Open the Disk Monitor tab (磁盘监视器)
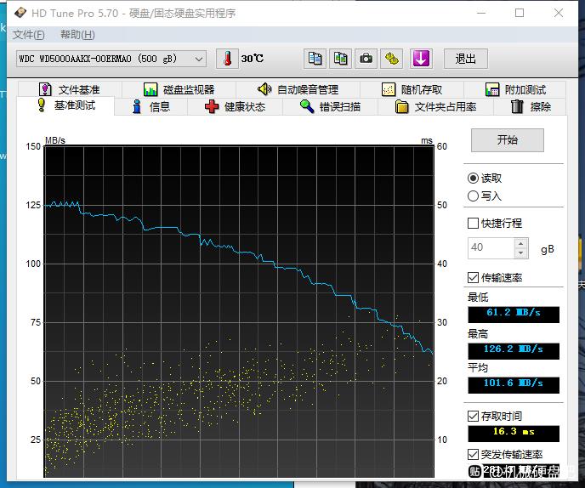Screen dimensions: 585x488 [179, 89]
